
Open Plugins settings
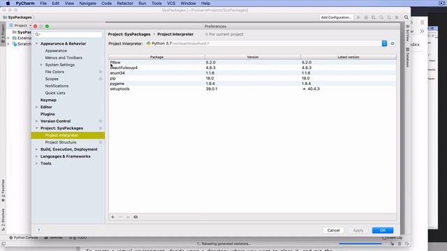click(x=47, y=114)
